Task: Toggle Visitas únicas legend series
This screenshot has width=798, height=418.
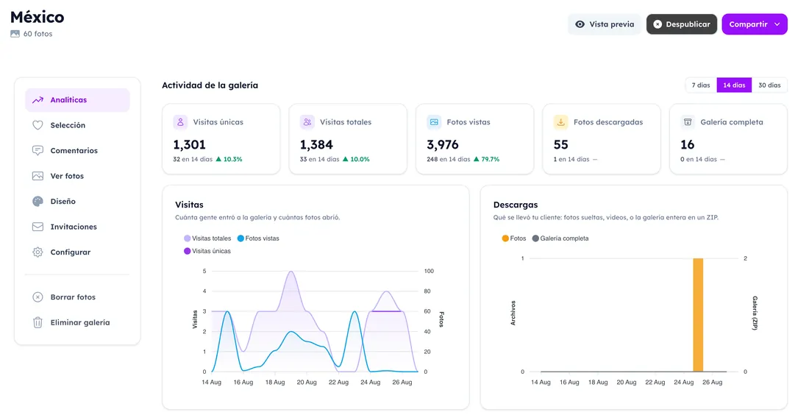Action: pyautogui.click(x=207, y=251)
